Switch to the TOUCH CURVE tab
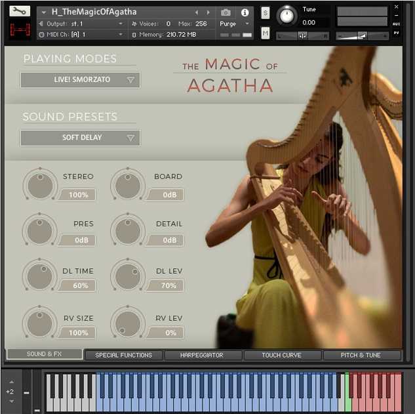The width and height of the screenshot is (415, 414). point(282,355)
